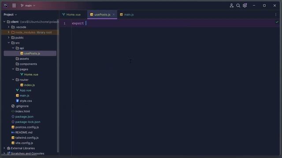Click the public folder icon

13,37
